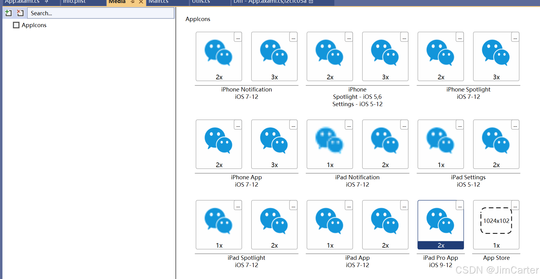Image resolution: width=540 pixels, height=279 pixels.
Task: Select the iPad Notification 2x icon slot
Action: tap(385, 144)
